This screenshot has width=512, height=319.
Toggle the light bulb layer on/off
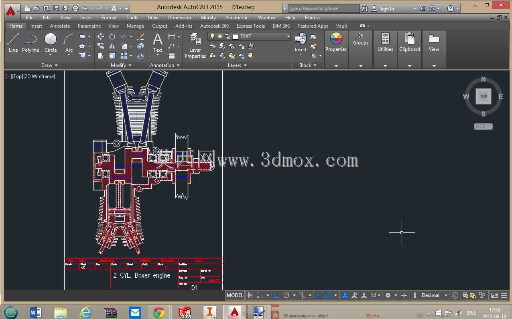pyautogui.click(x=213, y=36)
